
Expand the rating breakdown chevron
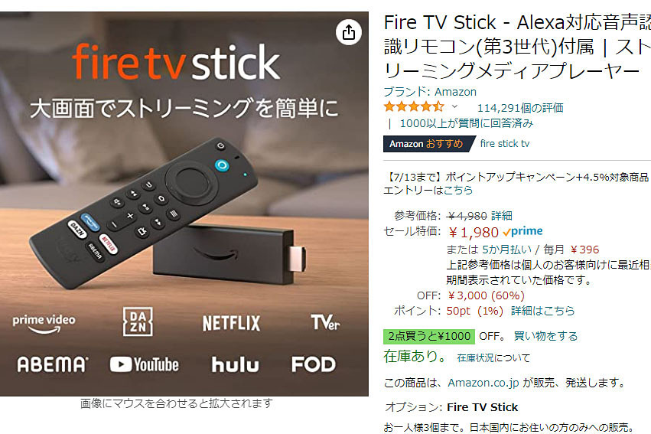coord(454,106)
